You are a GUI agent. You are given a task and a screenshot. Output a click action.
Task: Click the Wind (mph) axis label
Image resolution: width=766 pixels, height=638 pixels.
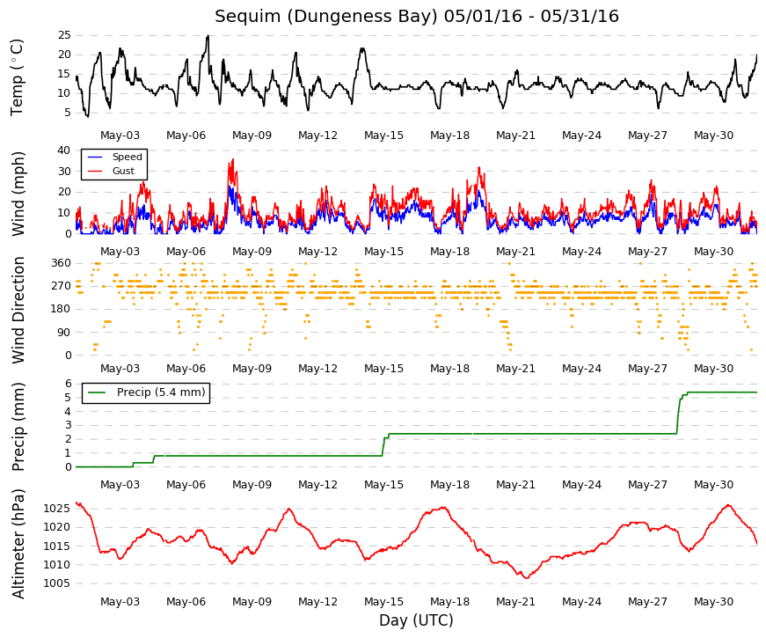(17, 194)
